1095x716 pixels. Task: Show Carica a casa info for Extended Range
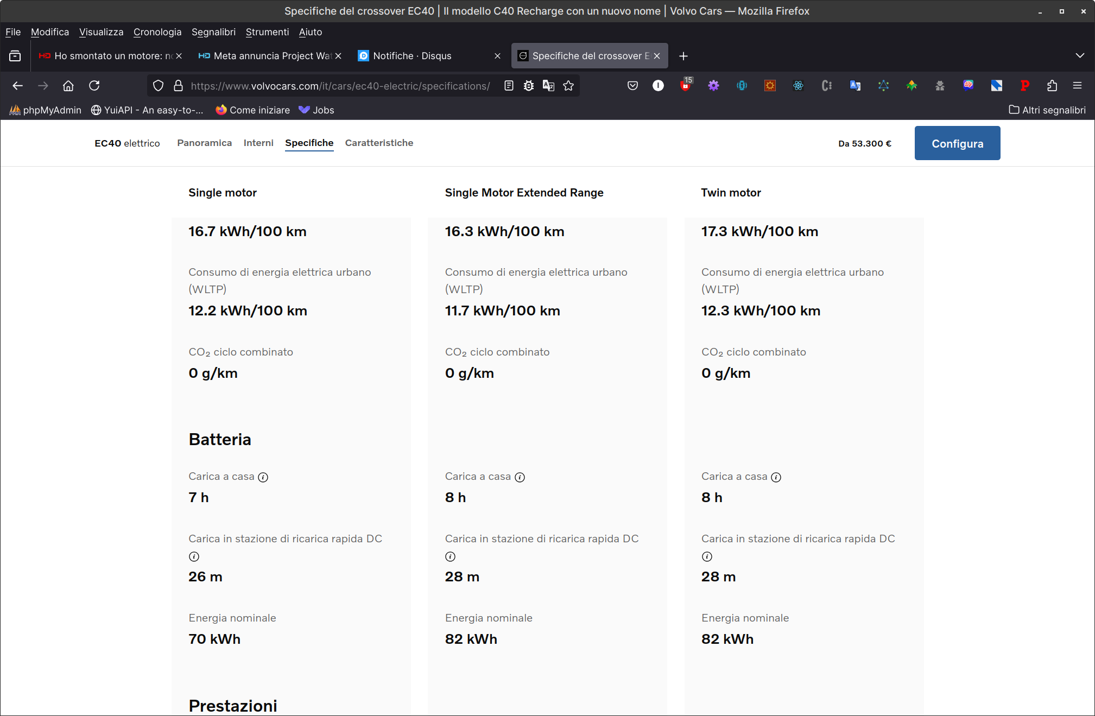(x=520, y=477)
